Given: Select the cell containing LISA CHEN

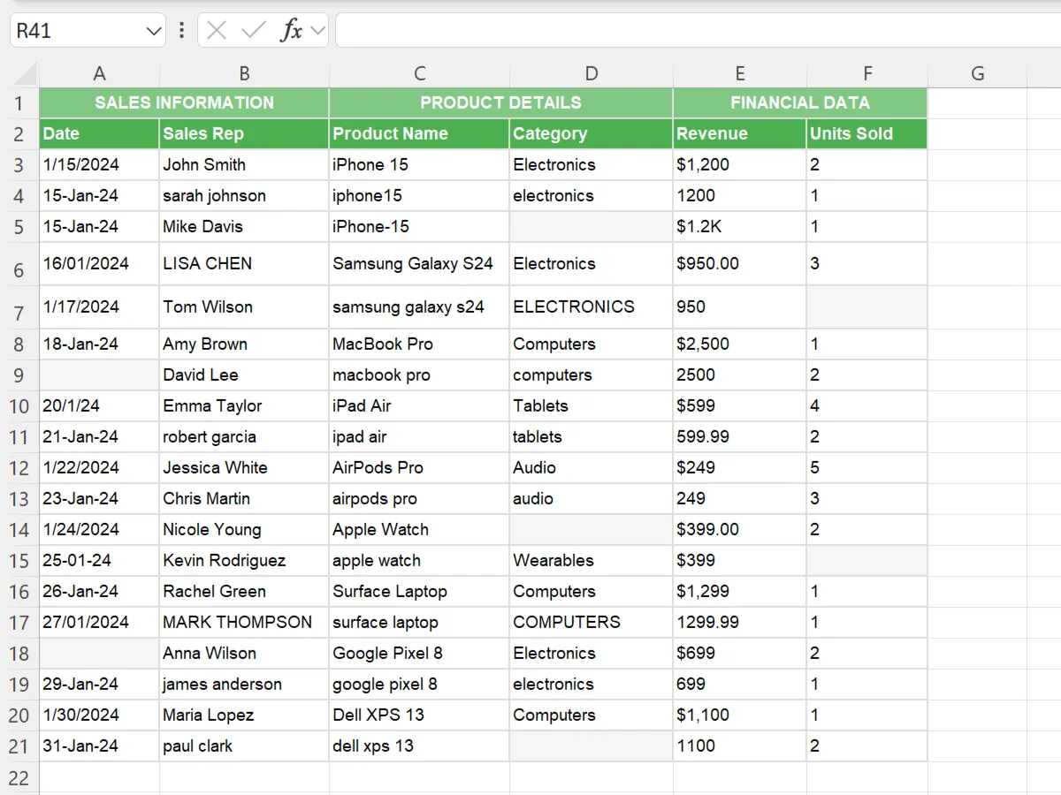Looking at the screenshot, I should [x=243, y=263].
